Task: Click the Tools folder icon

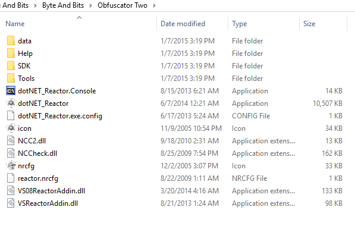Action: 11,78
